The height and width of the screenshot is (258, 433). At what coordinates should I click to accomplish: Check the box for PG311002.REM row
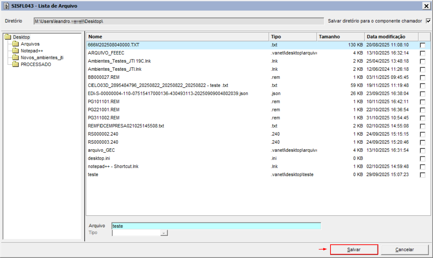[423, 118]
